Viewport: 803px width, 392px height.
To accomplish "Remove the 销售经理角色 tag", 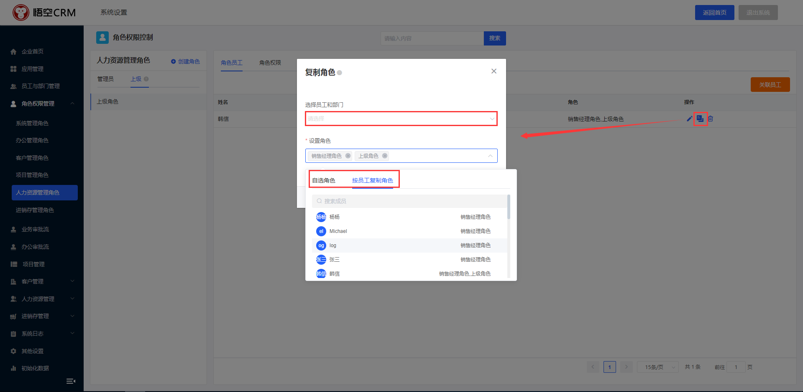I will [348, 156].
